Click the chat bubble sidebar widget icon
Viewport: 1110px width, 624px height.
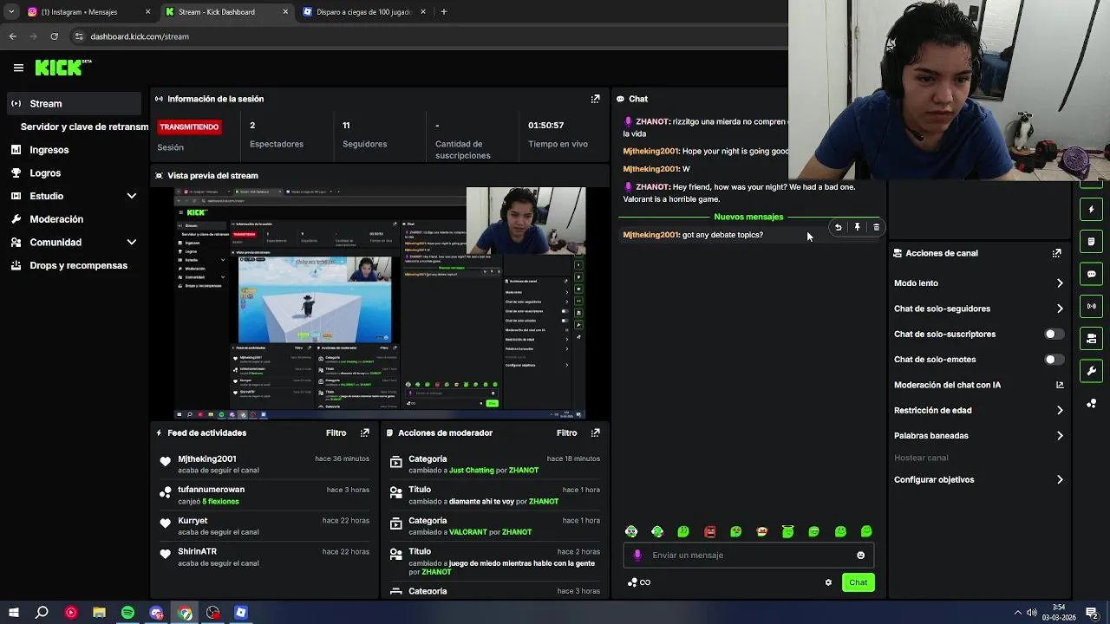click(1092, 274)
